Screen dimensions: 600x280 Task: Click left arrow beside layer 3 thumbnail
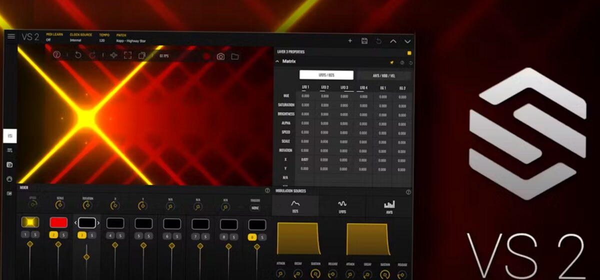(x=76, y=222)
